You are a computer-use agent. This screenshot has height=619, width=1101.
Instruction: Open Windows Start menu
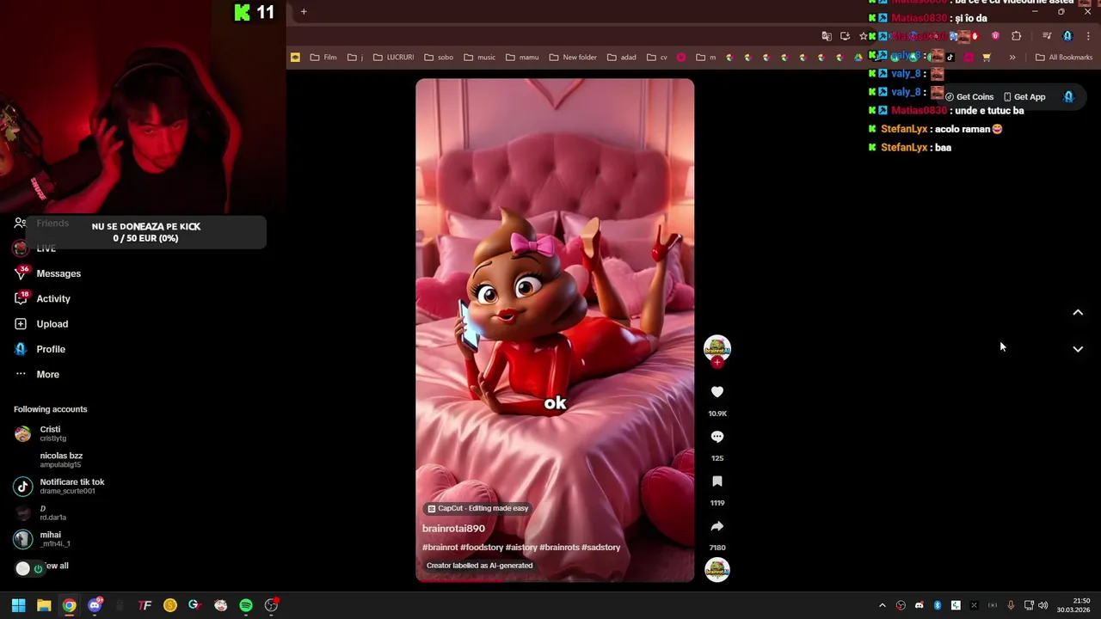point(18,605)
